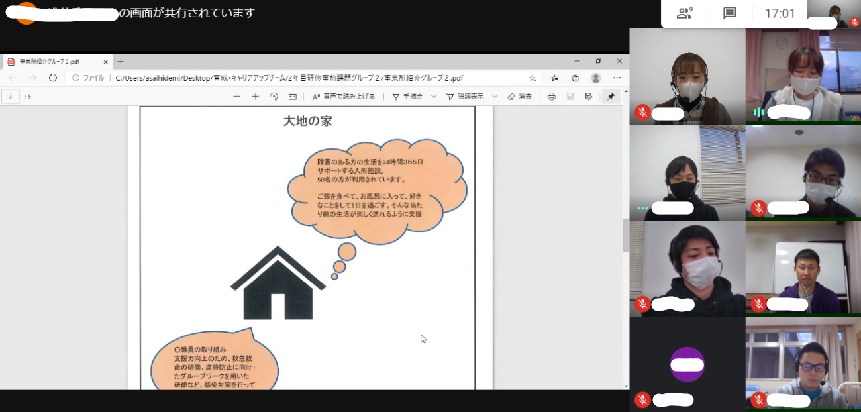The image size is (861, 412).
Task: Open the browser settings and more menu
Action: coord(617,78)
